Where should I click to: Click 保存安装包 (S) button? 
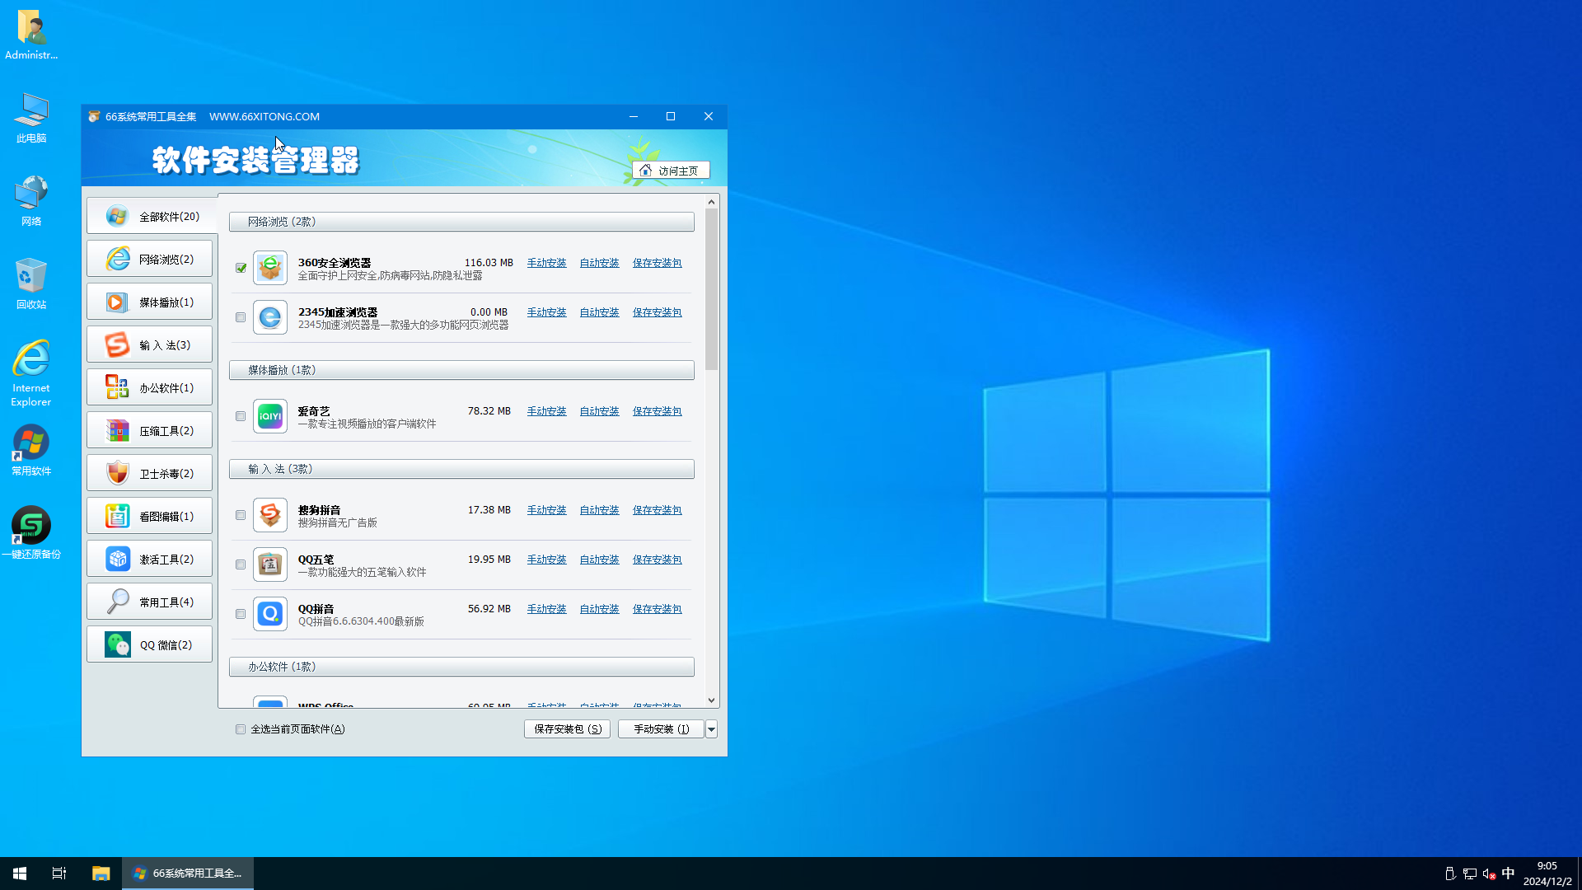pos(567,729)
